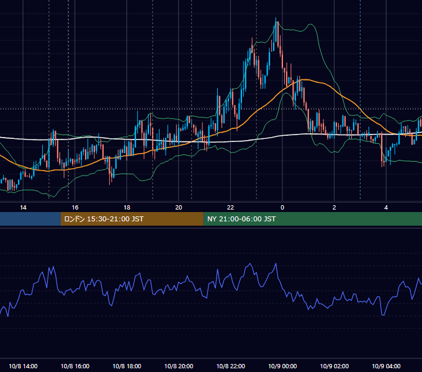Click the hour label 2 on the price chart axis
This screenshot has height=372, width=422.
click(x=334, y=208)
